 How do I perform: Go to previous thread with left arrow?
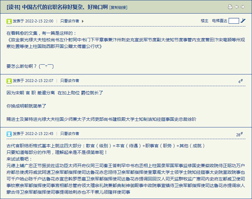[x=237, y=7]
